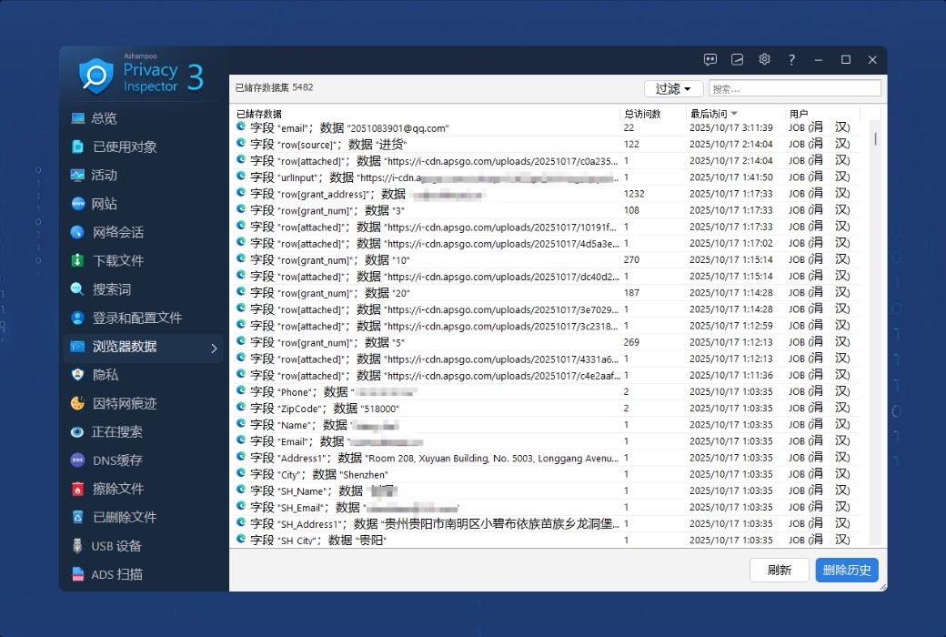Click the 网站 globe icon in sidebar
The image size is (946, 637).
[x=77, y=204]
